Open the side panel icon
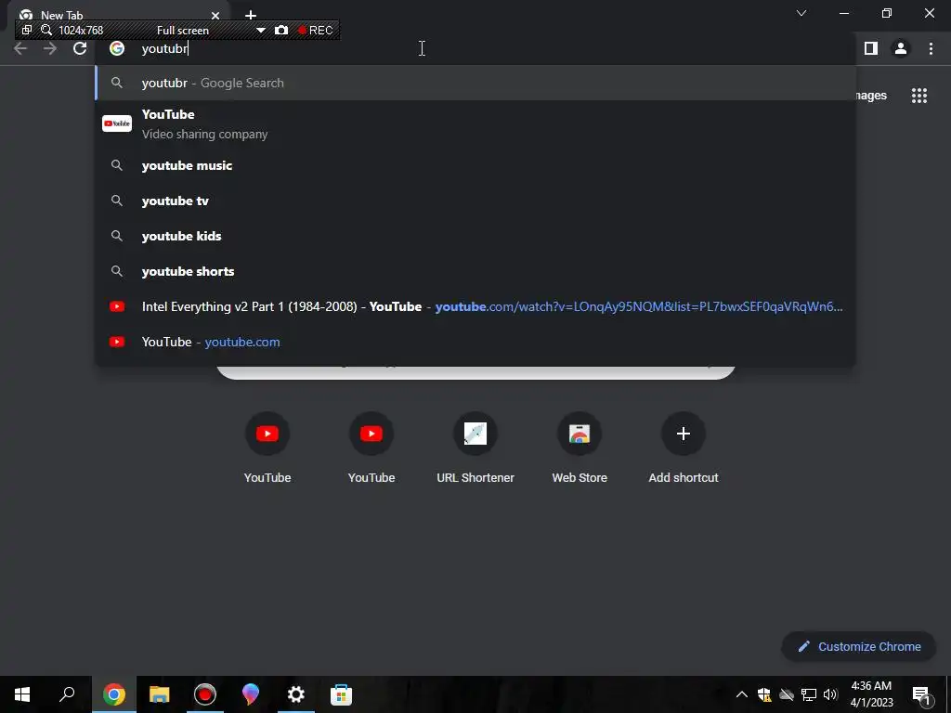951x713 pixels. point(871,48)
